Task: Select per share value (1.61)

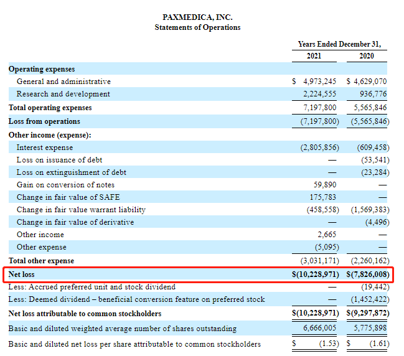Action: coord(379,344)
